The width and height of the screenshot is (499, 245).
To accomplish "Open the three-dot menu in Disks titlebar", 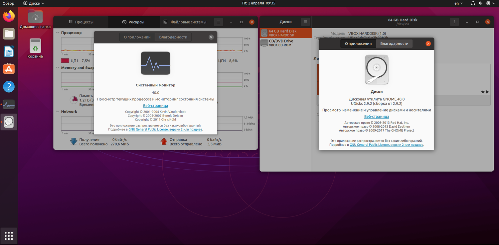I will point(454,22).
